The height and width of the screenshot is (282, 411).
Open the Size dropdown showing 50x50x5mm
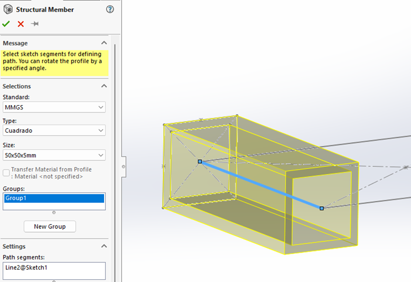pos(54,155)
